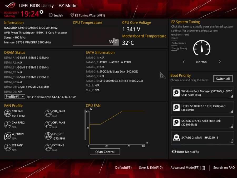Click the CHA_FAN2 fan icon
The image size is (237, 178).
(8, 124)
